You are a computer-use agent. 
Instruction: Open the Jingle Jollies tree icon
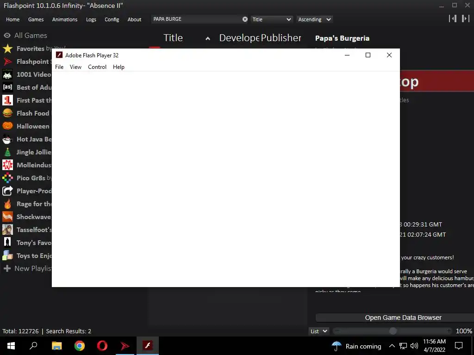coord(7,152)
